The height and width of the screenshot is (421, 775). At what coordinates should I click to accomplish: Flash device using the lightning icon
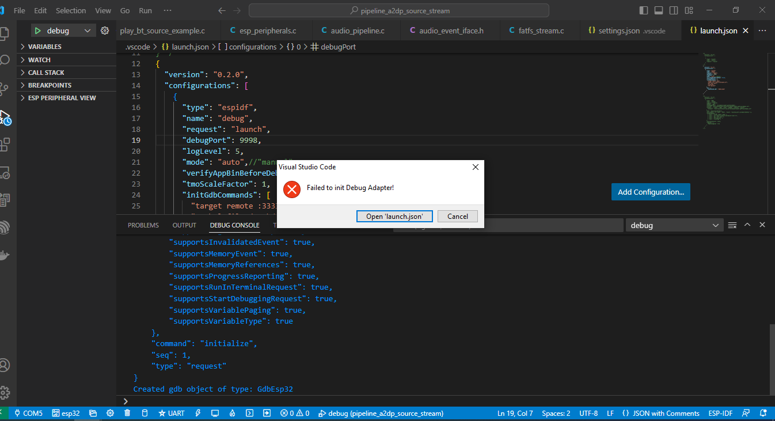click(x=198, y=414)
